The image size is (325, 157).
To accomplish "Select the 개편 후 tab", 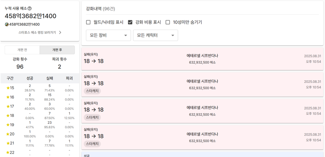I will coord(57,50).
